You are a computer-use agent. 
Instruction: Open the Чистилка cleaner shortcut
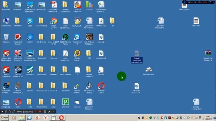pos(30,71)
